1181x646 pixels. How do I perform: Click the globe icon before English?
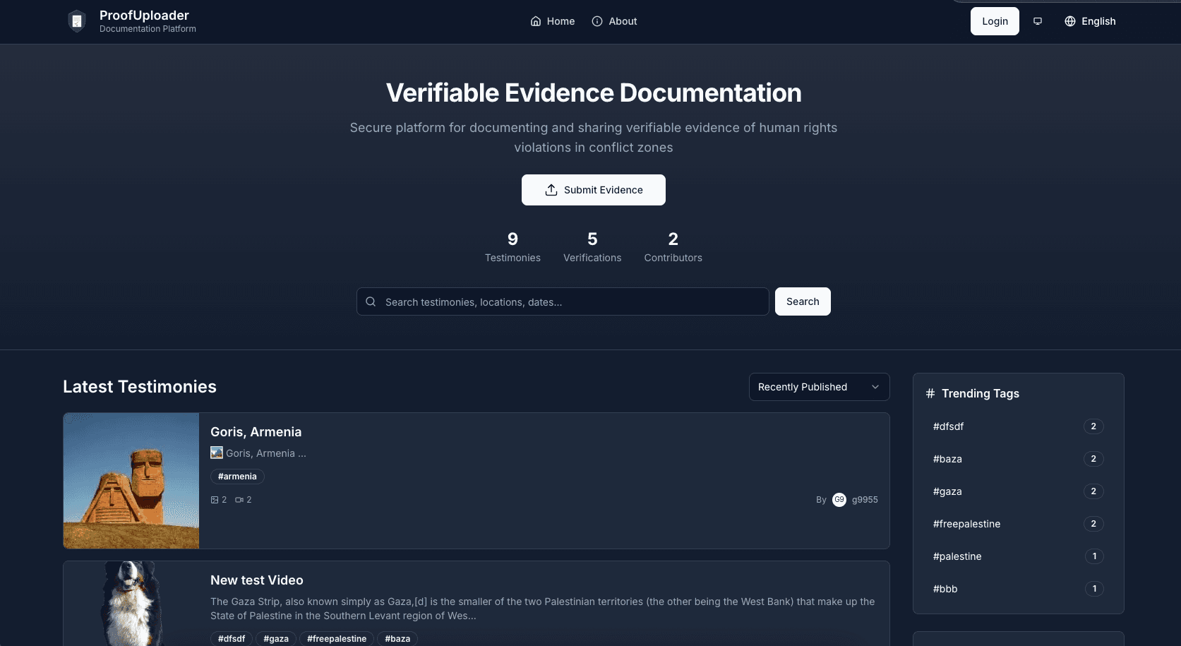(x=1069, y=21)
